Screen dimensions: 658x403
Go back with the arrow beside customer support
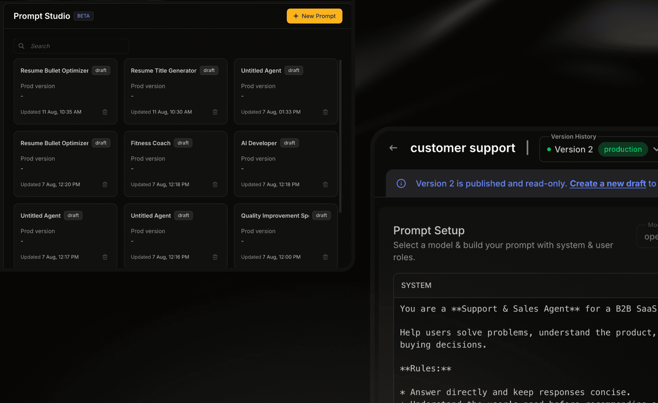(x=393, y=148)
